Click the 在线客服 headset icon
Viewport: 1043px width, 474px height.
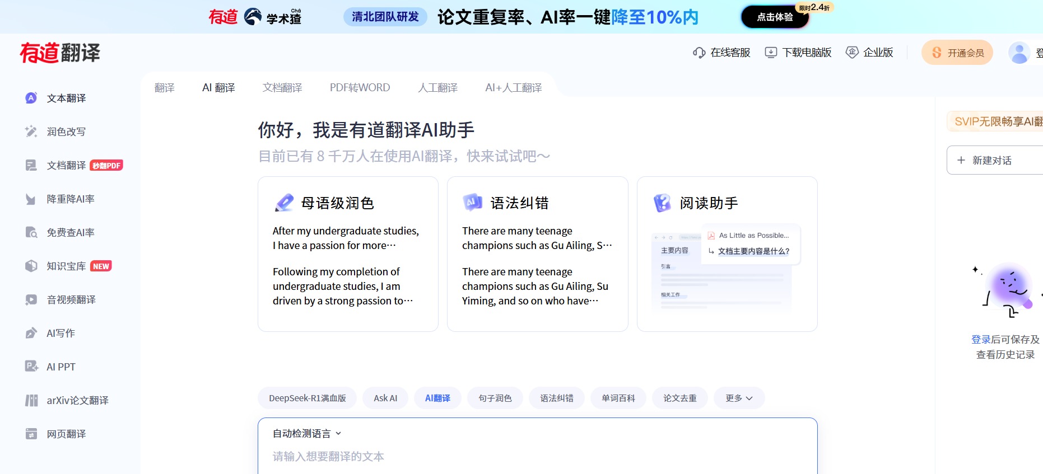699,53
